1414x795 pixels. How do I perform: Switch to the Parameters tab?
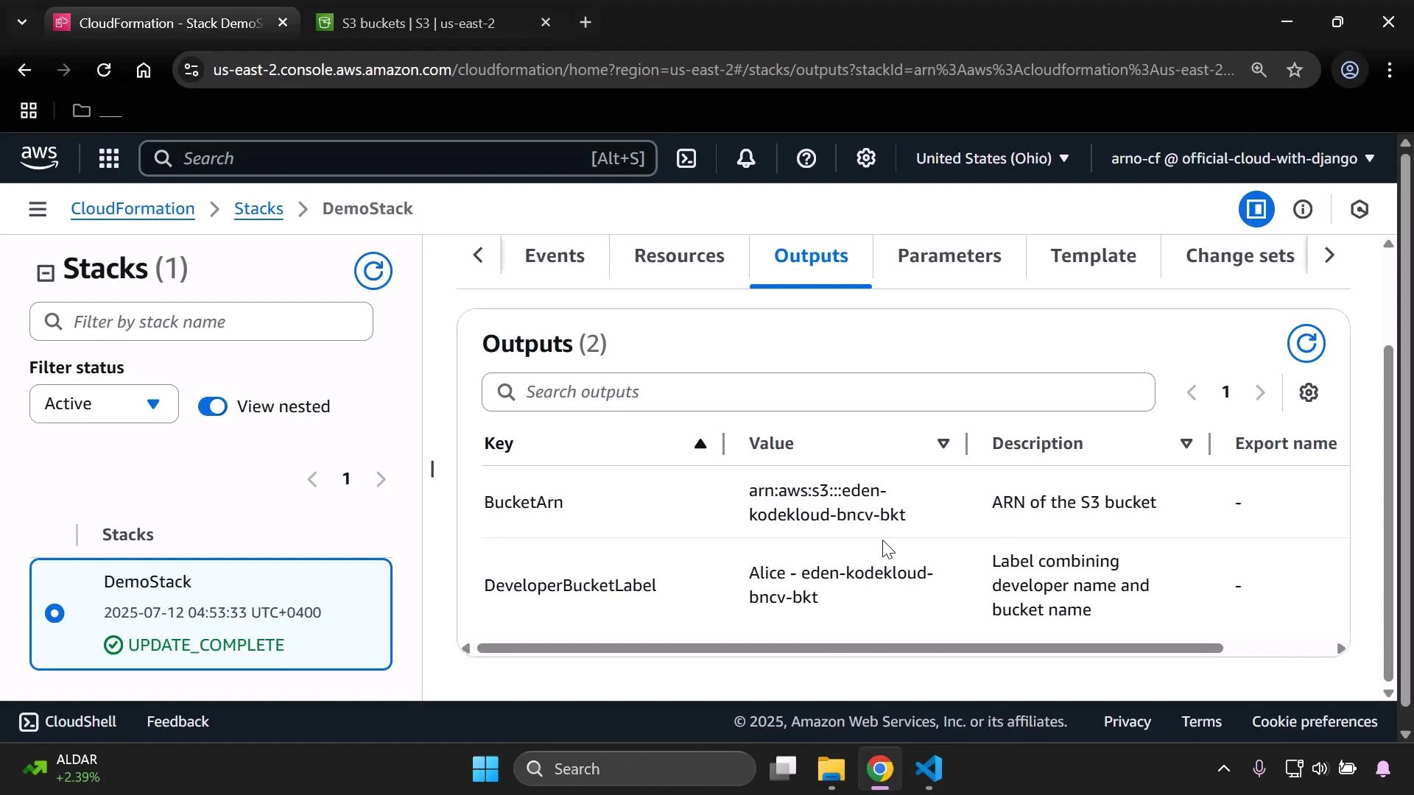pos(949,255)
